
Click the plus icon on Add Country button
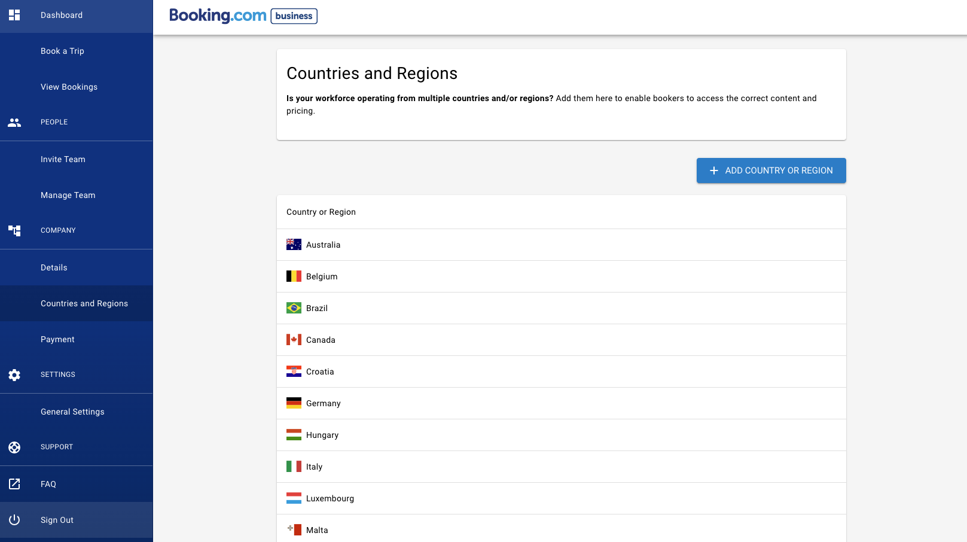(714, 170)
